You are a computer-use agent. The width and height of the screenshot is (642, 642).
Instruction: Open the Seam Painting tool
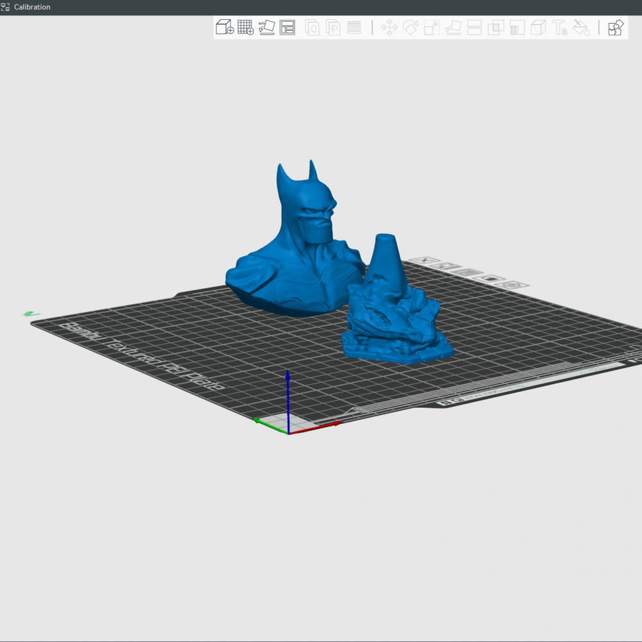(x=539, y=28)
